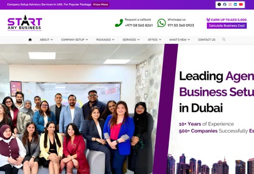Image resolution: width=254 pixels, height=174 pixels.
Task: Open the Services menu
Action: click(x=131, y=40)
